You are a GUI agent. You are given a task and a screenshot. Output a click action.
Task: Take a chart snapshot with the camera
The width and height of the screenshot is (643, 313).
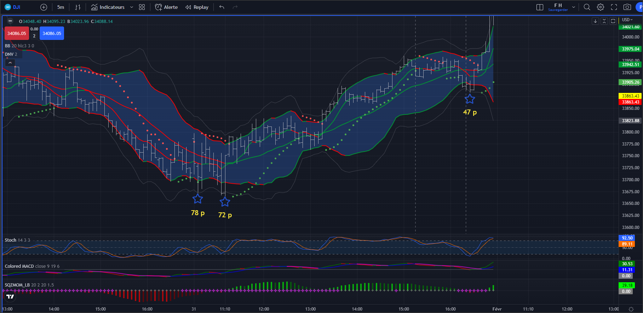(x=627, y=7)
